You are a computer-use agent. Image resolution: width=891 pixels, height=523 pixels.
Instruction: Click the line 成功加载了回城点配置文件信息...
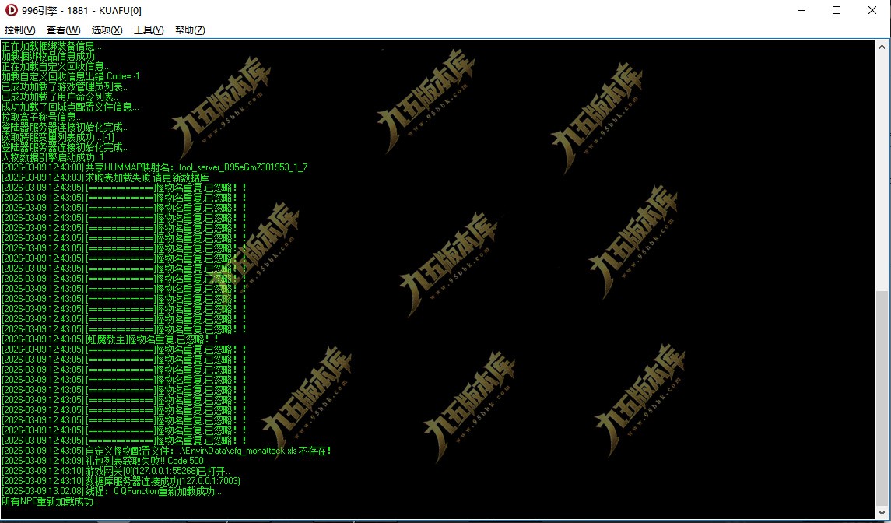tap(70, 107)
